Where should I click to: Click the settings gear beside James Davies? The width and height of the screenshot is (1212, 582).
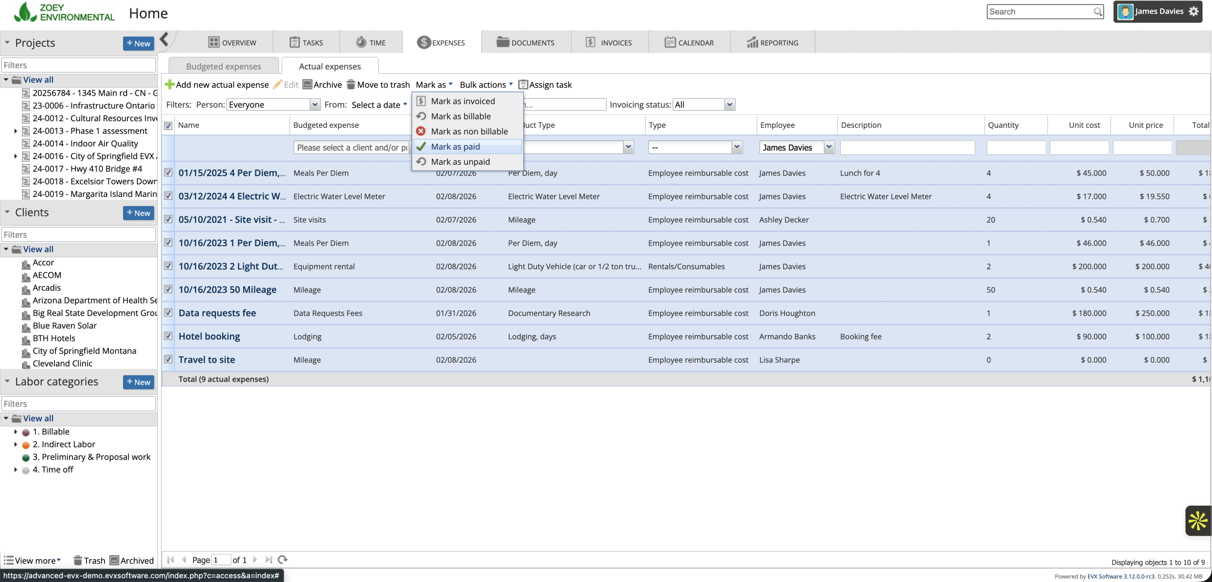coord(1194,11)
